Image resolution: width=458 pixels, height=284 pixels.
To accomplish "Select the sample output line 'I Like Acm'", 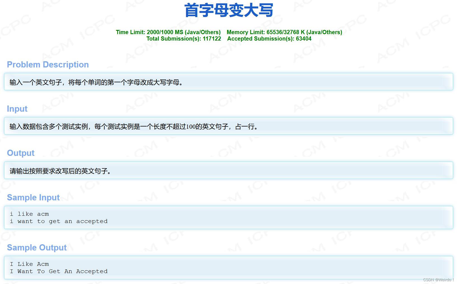I will tap(29, 264).
